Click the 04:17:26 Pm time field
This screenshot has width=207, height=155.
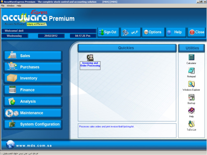(x=83, y=36)
